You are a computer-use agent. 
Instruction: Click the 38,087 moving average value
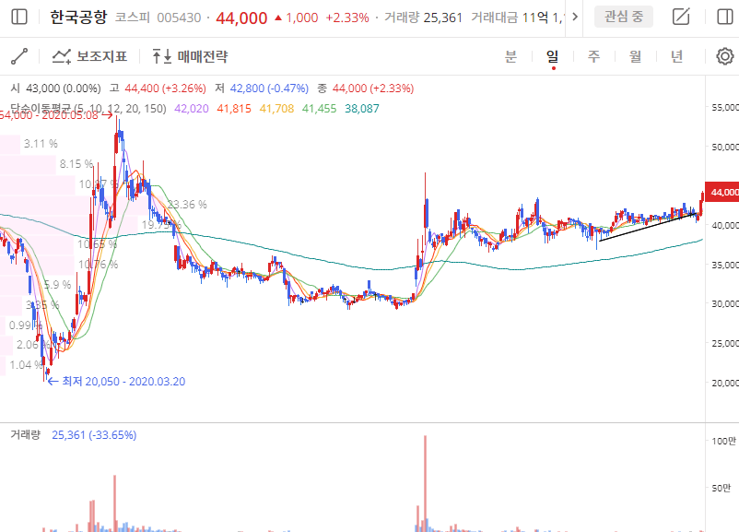click(362, 109)
